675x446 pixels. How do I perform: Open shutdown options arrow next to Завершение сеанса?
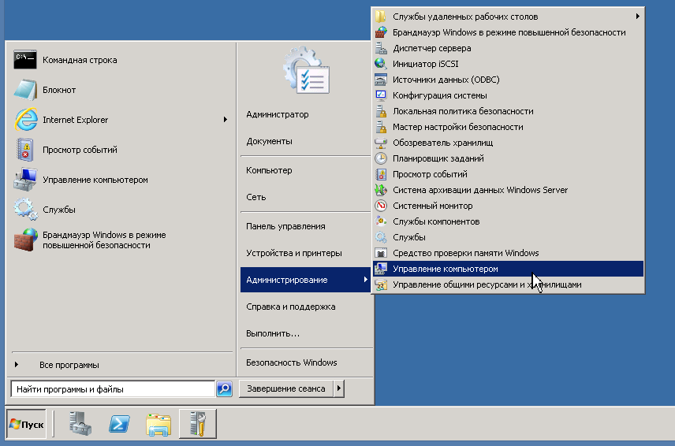click(339, 388)
